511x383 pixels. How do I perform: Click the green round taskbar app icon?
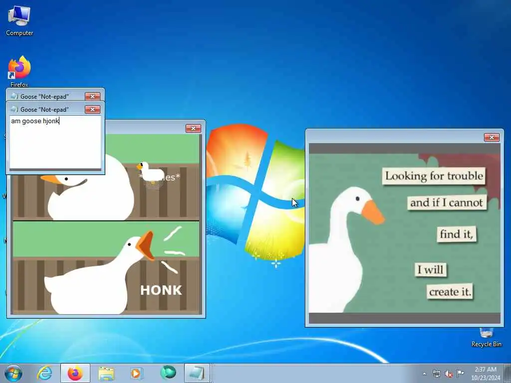pyautogui.click(x=168, y=373)
